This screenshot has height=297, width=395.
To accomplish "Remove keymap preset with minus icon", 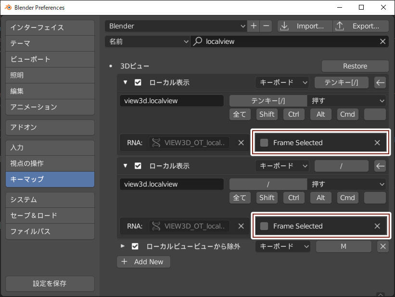I will point(266,26).
